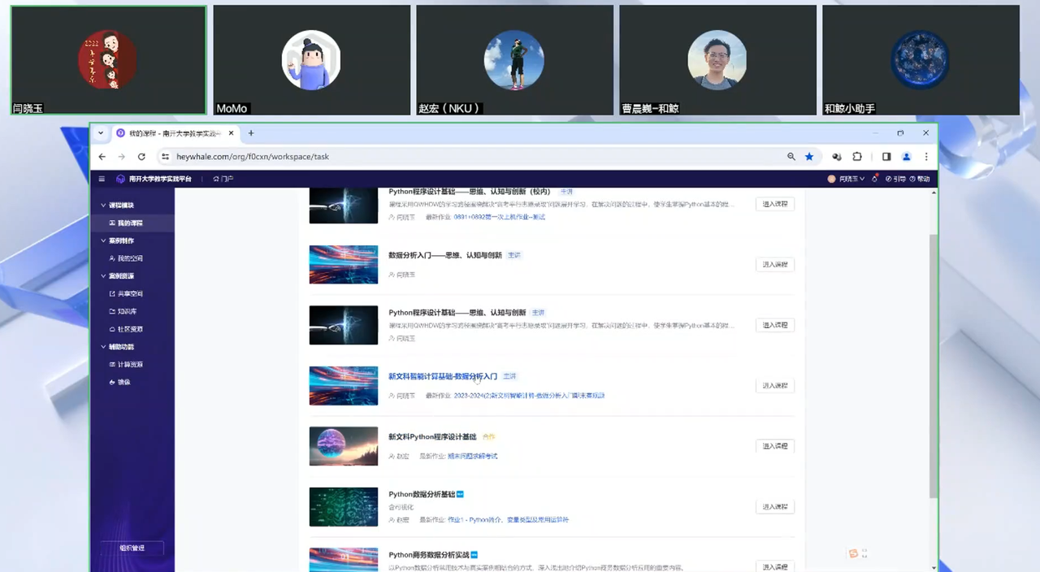
Task: Click the page vertical scrollbar
Action: [x=934, y=366]
